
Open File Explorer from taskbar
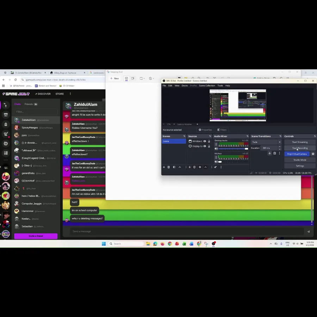tap(148, 244)
